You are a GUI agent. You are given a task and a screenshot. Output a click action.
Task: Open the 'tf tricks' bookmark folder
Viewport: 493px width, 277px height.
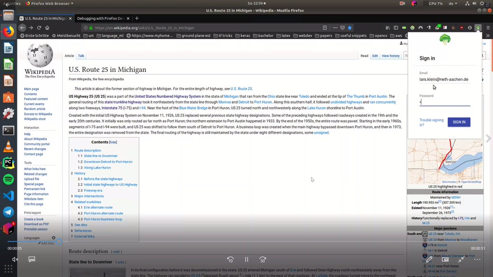[222, 36]
